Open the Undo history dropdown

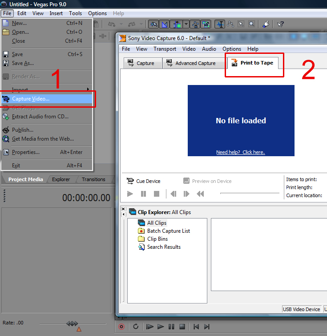[x=121, y=24]
